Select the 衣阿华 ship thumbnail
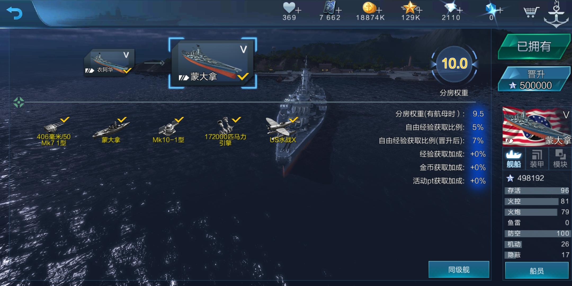 pos(109,62)
